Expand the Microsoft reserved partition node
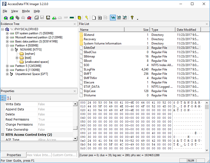Image resolution: width=210 pixels, height=163 pixels. 7,37
